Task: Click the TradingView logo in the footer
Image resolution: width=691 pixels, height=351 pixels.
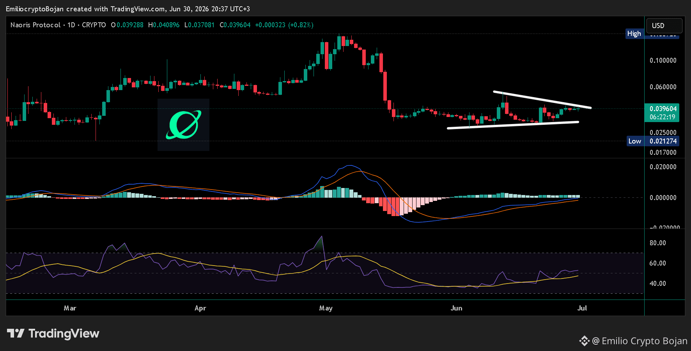Action: click(53, 333)
